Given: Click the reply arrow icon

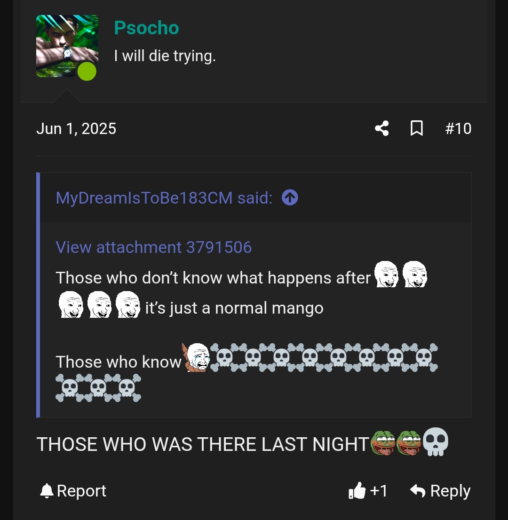Looking at the screenshot, I should [419, 491].
